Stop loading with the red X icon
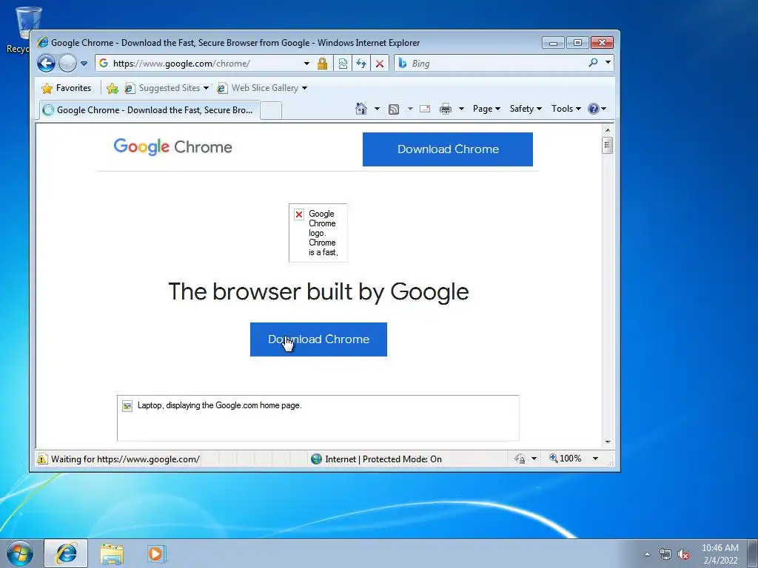 click(x=380, y=64)
